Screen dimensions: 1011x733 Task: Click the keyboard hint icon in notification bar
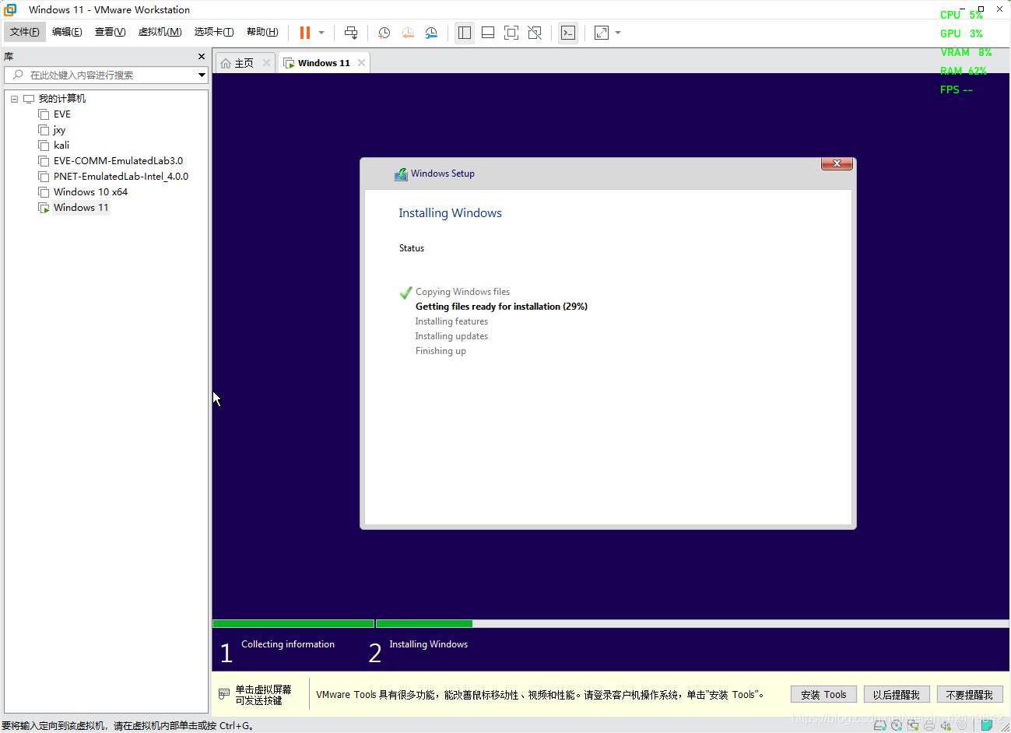click(x=224, y=693)
